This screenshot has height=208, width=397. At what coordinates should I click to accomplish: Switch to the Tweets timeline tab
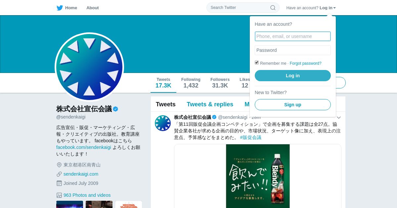pos(166,104)
